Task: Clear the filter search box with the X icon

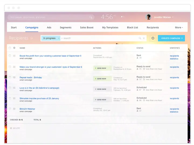Action: click(x=144, y=38)
